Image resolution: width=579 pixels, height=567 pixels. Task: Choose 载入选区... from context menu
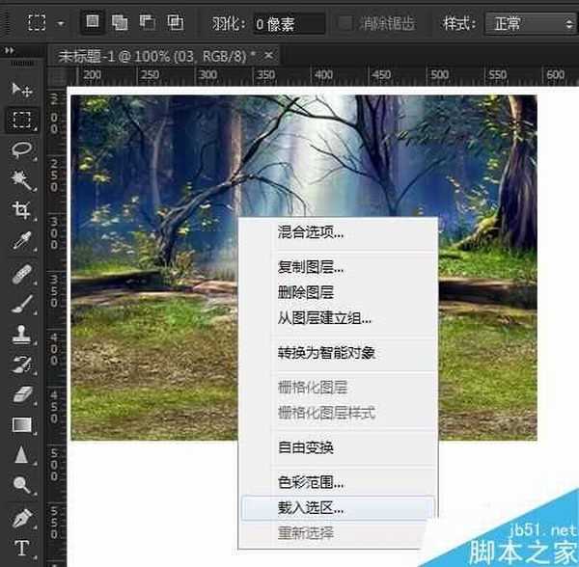(339, 508)
